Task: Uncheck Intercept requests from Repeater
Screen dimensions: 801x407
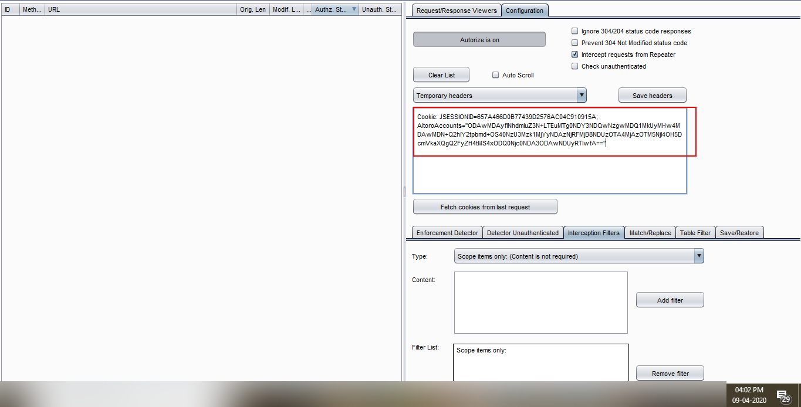Action: tap(575, 55)
